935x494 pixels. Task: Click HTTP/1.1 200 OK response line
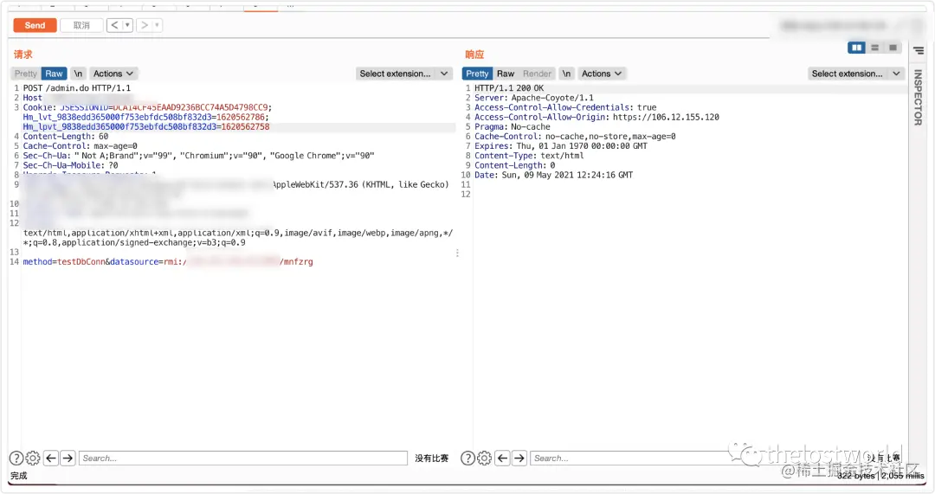[509, 88]
